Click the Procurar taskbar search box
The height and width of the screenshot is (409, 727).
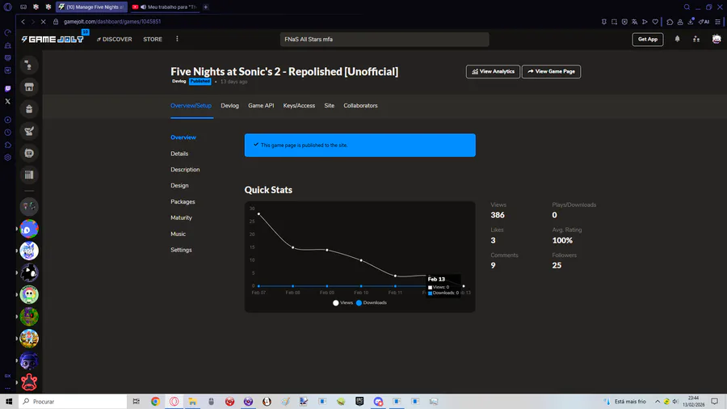tap(73, 402)
